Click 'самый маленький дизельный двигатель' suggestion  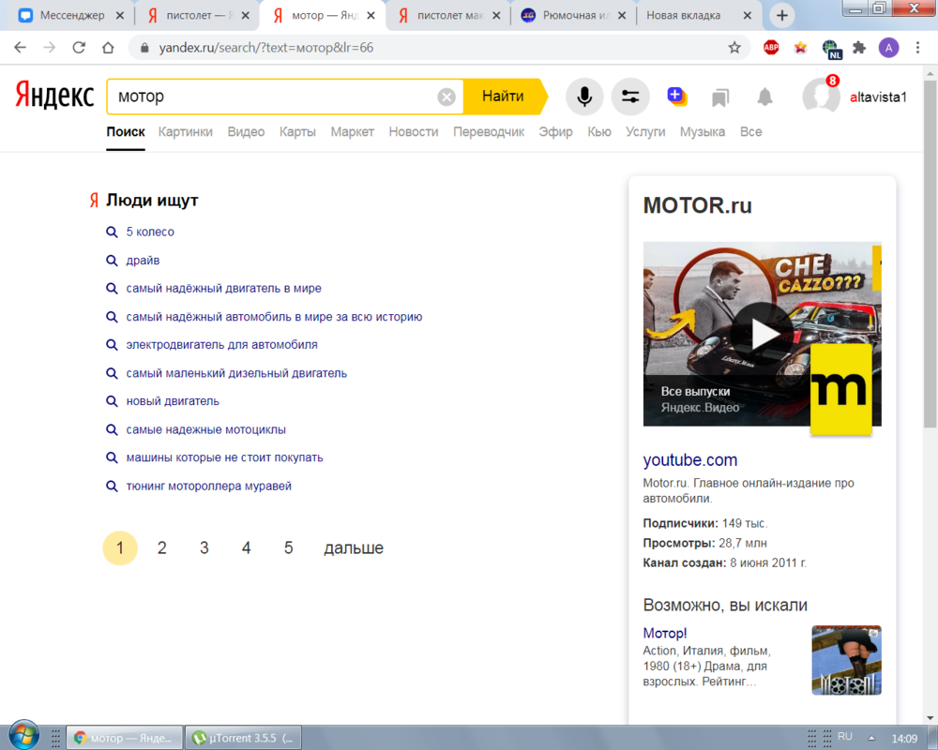click(x=236, y=373)
